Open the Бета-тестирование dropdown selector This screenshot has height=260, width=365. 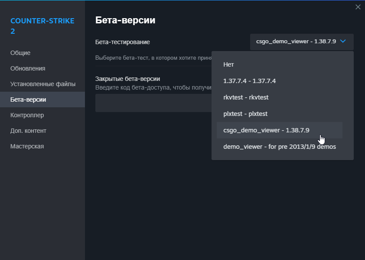pos(302,42)
